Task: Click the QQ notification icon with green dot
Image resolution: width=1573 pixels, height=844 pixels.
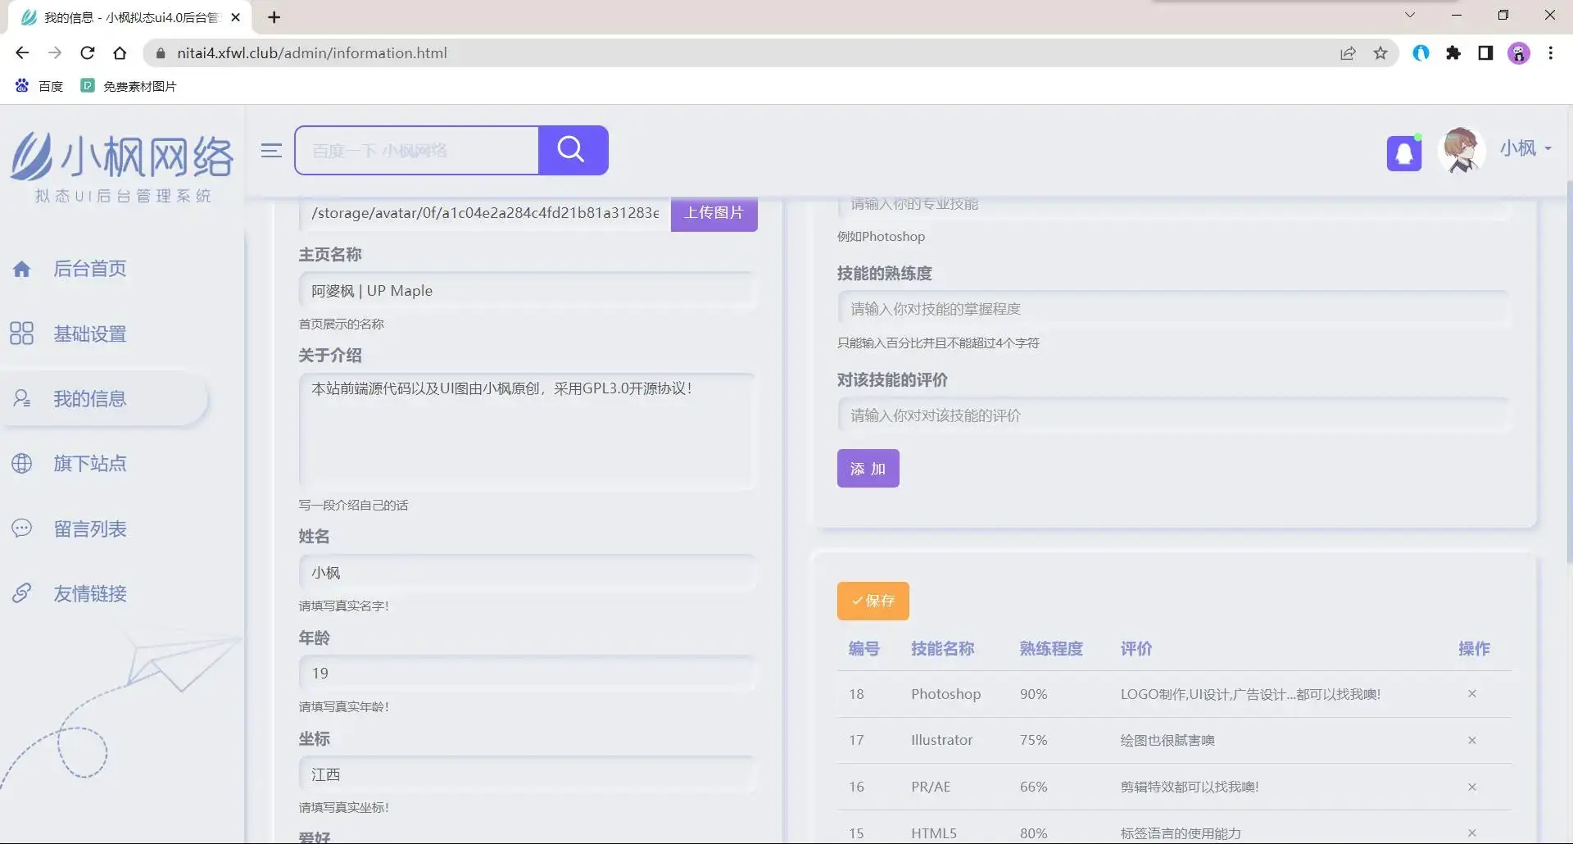Action: [x=1404, y=151]
